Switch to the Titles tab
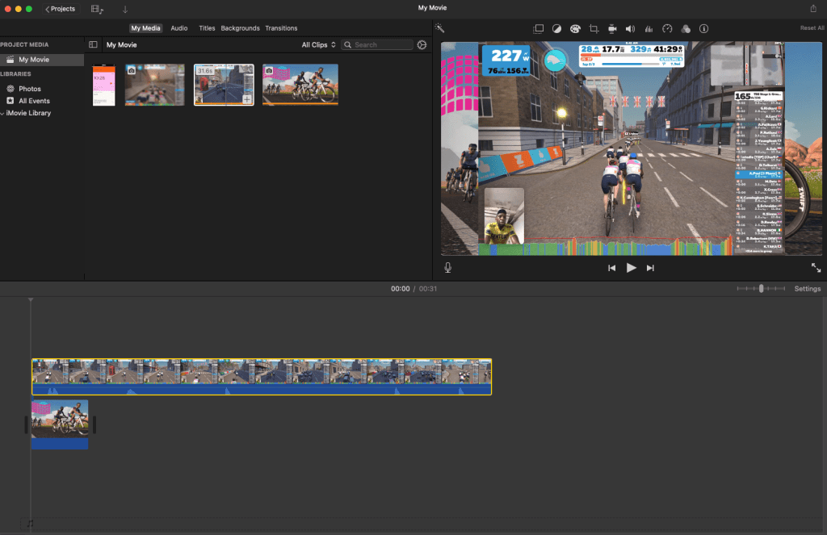 [207, 28]
